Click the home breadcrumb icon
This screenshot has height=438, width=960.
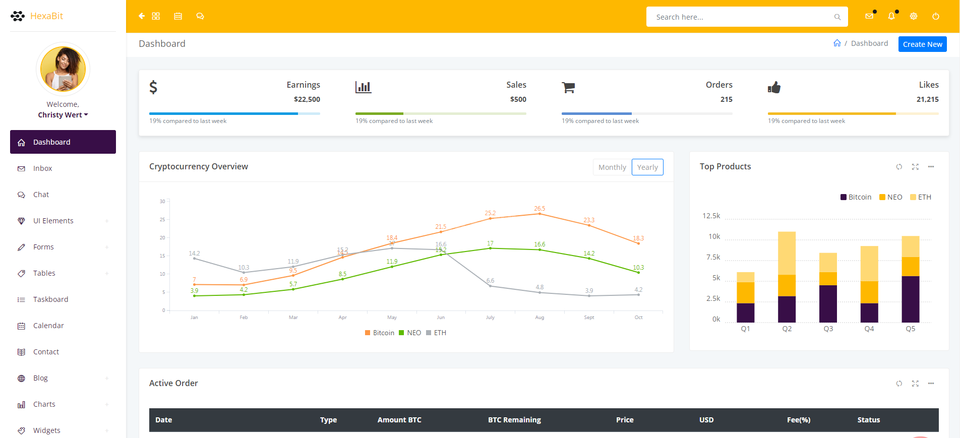837,43
